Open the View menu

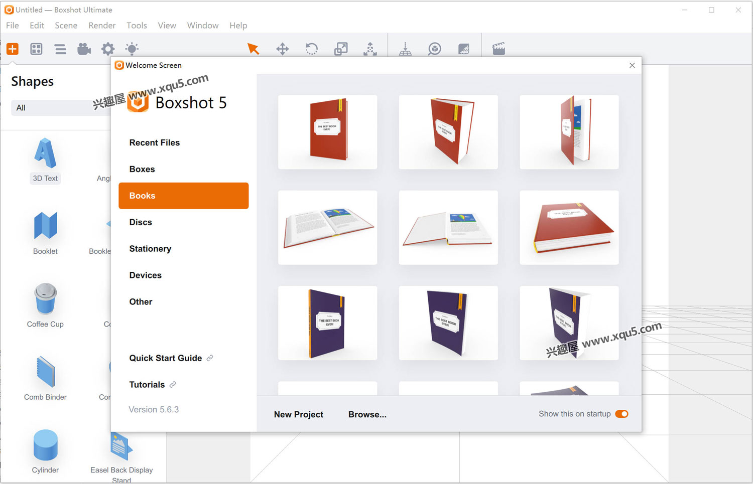pyautogui.click(x=167, y=26)
